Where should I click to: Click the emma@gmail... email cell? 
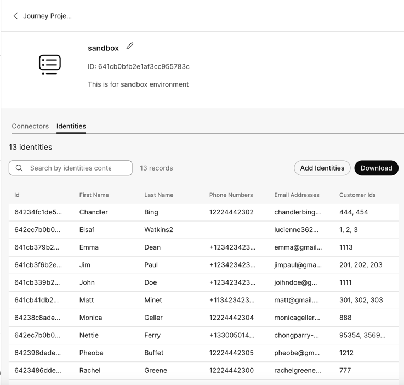coord(298,247)
